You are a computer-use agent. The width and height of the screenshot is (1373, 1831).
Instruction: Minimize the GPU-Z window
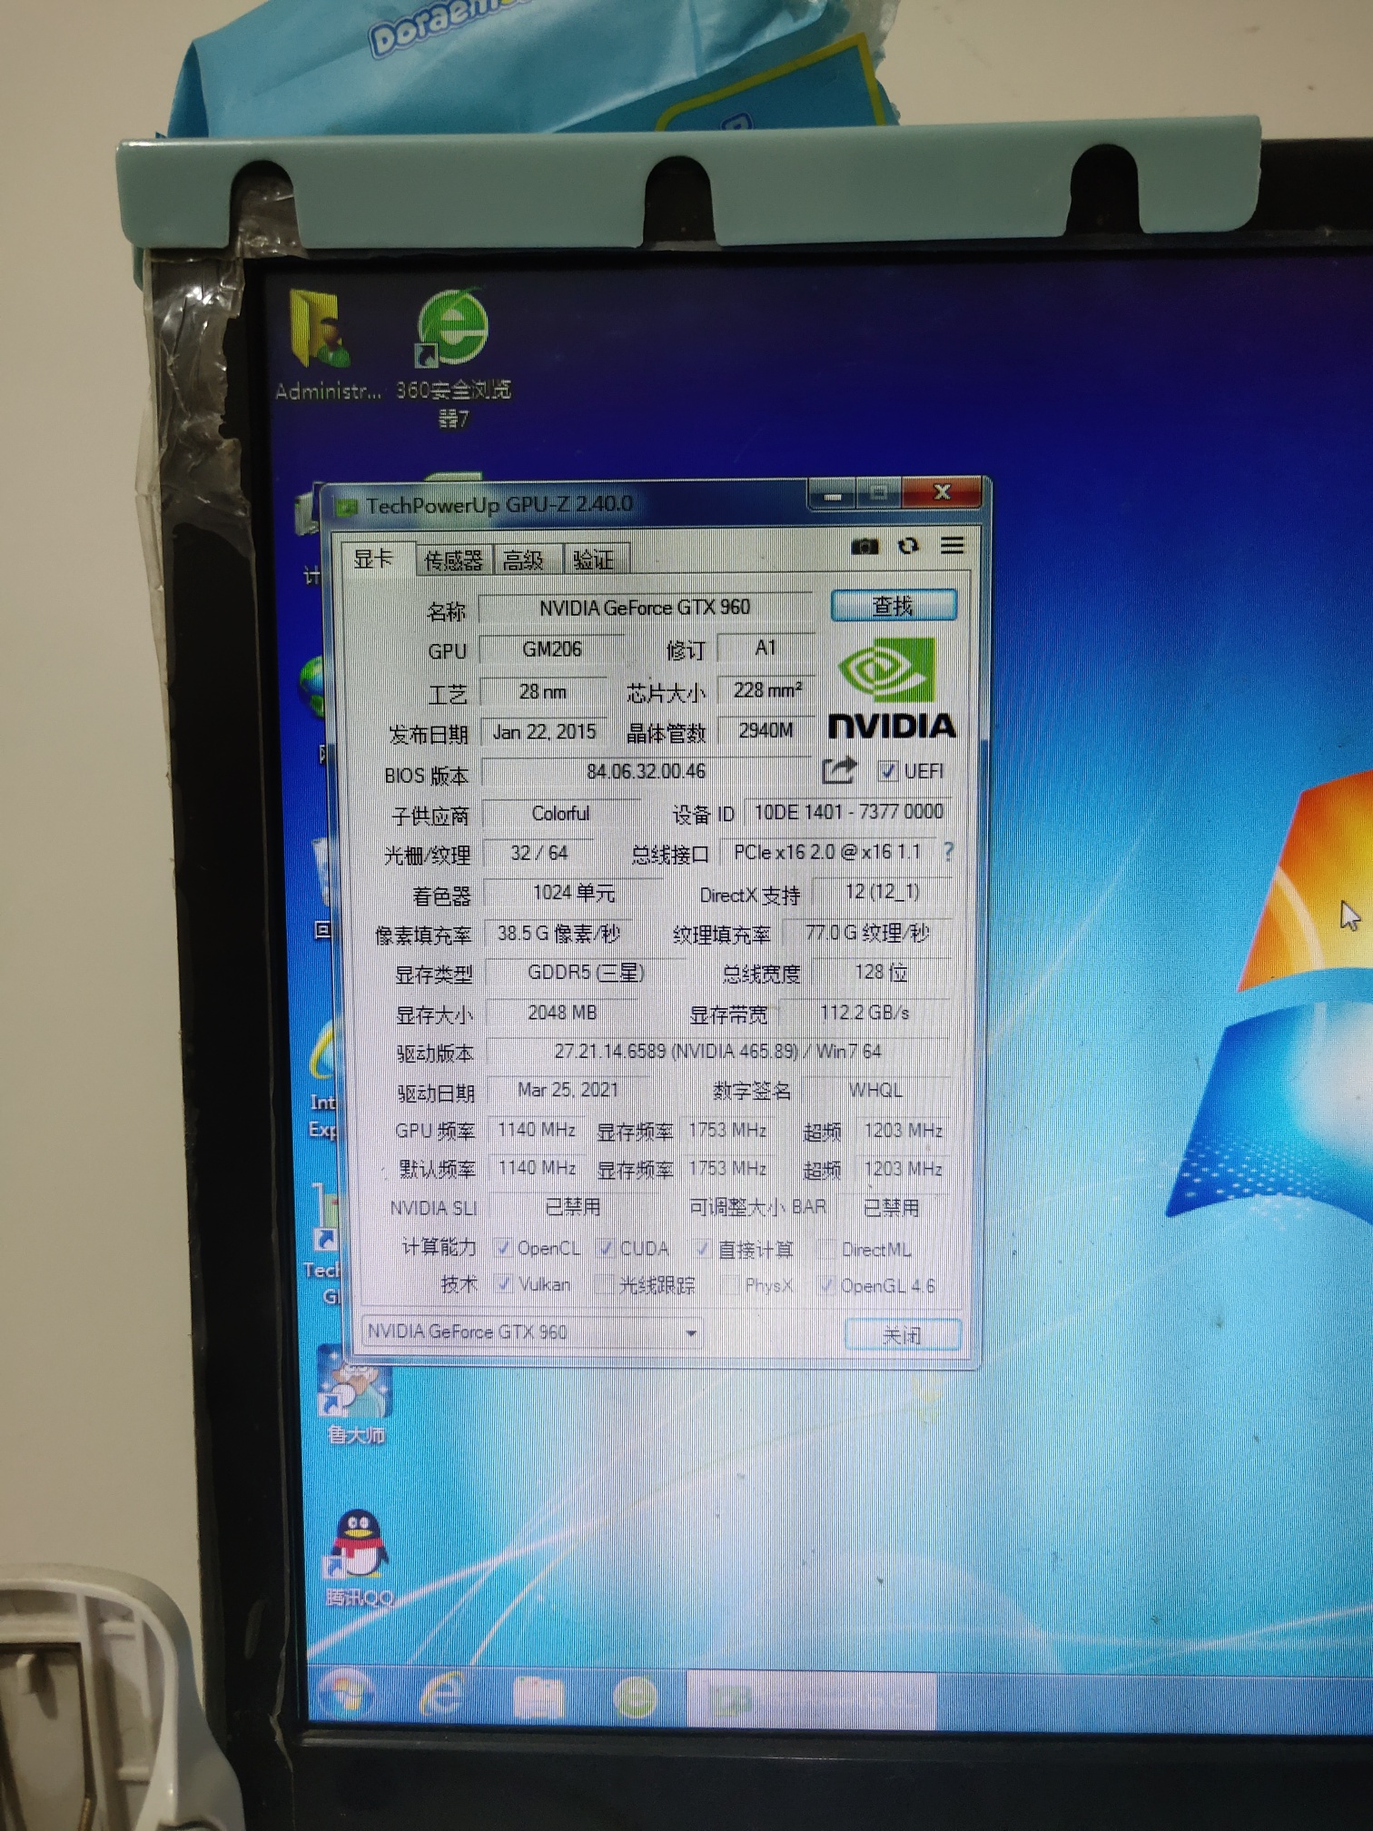833,496
